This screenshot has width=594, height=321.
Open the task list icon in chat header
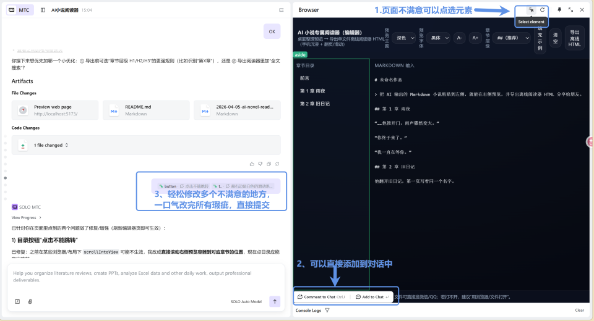281,10
